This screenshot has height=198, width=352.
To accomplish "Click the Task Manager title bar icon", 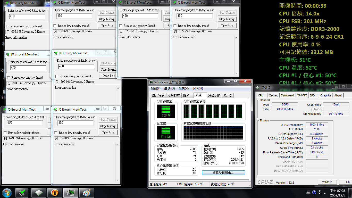I will coord(152,82).
